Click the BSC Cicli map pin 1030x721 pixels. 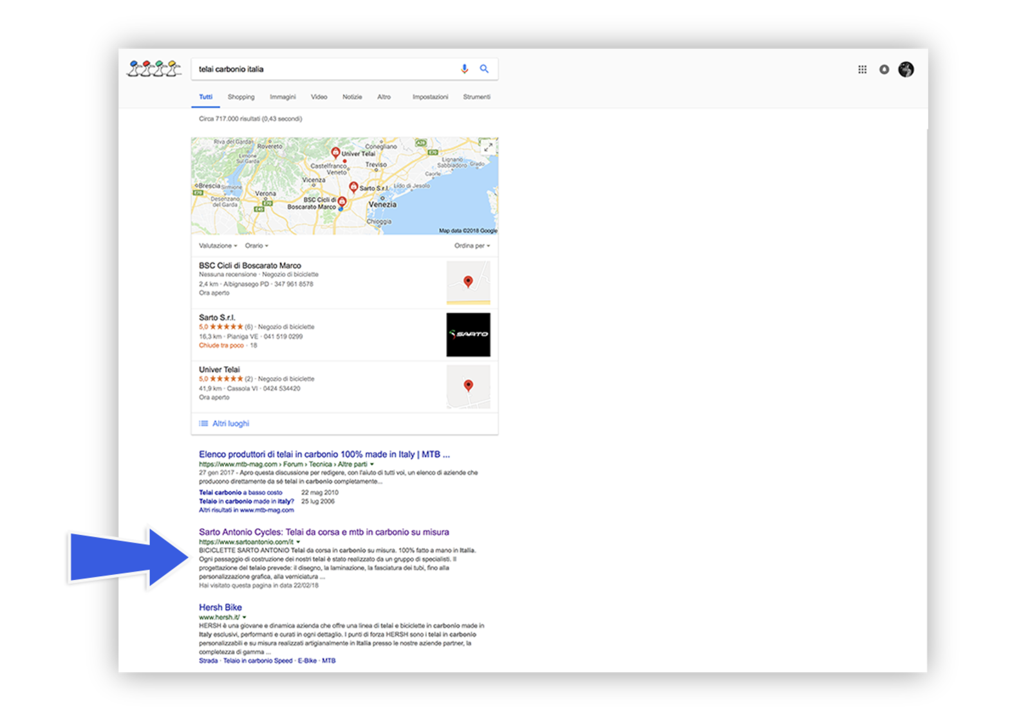click(342, 202)
